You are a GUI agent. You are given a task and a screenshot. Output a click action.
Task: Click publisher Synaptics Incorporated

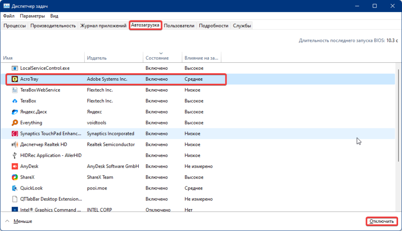pyautogui.click(x=110, y=134)
